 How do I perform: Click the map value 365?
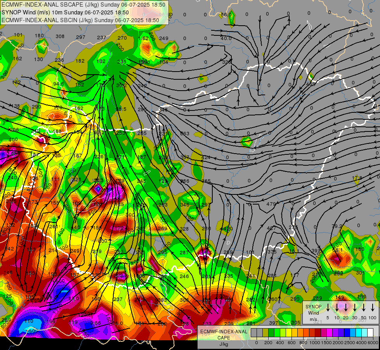coord(206,181)
